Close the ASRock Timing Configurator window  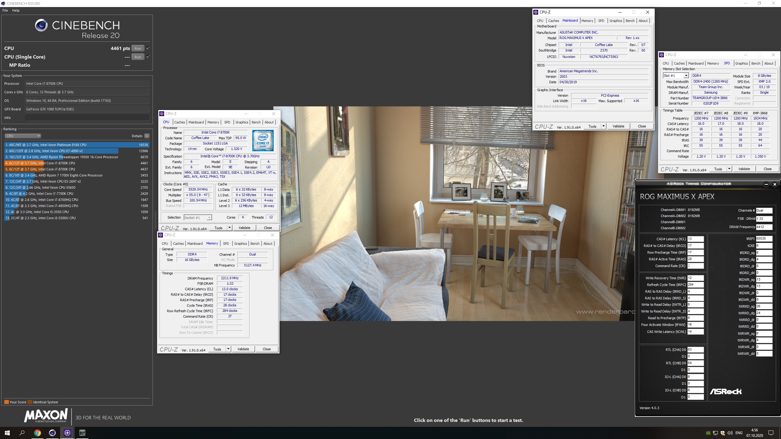pyautogui.click(x=775, y=184)
